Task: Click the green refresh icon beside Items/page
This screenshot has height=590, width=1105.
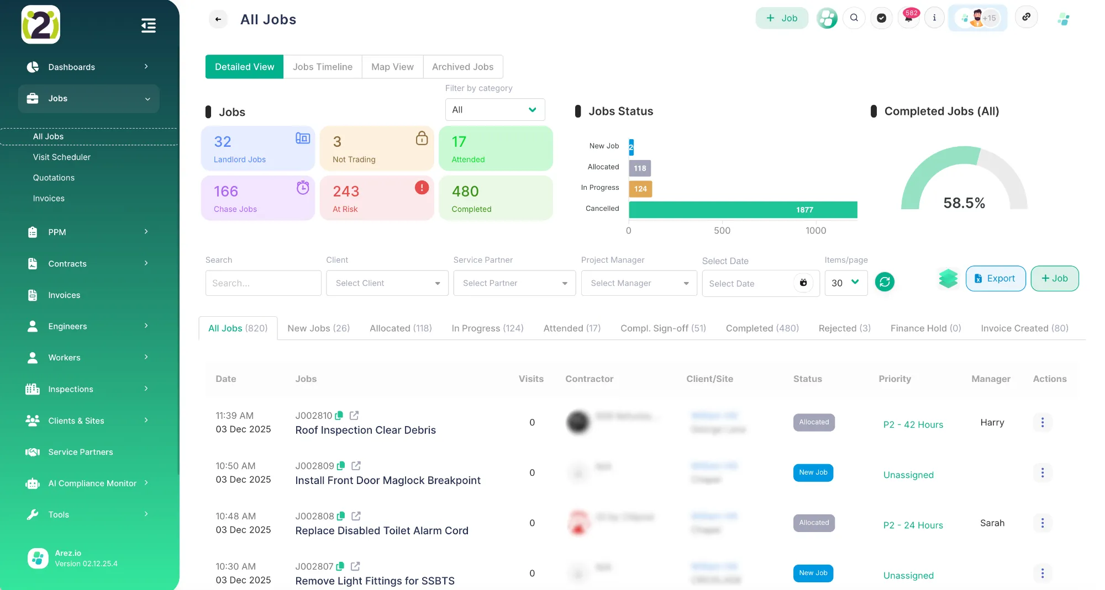Action: [x=885, y=282]
